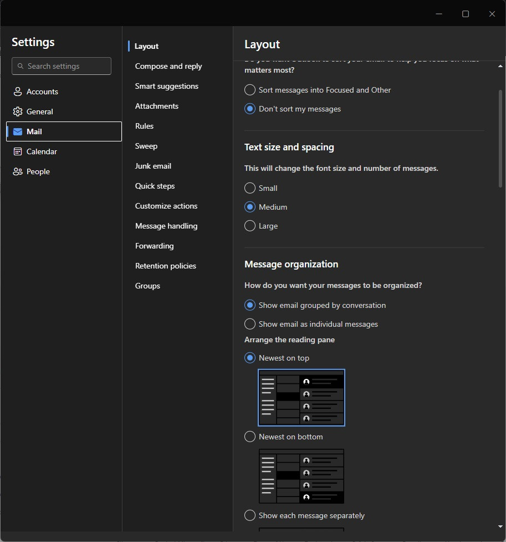Select Show email grouped by conversation
506x542 pixels.
(x=250, y=305)
